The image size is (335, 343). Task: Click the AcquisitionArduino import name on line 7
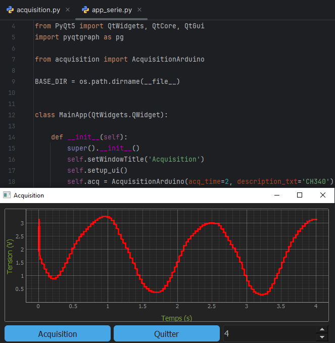(168, 59)
